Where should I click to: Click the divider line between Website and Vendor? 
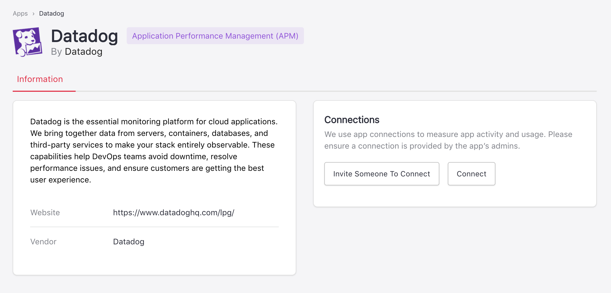(x=154, y=227)
